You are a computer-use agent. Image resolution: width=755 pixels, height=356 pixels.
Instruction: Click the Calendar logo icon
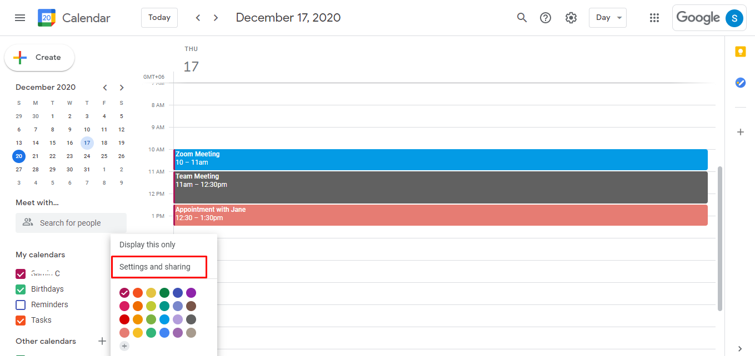(46, 17)
